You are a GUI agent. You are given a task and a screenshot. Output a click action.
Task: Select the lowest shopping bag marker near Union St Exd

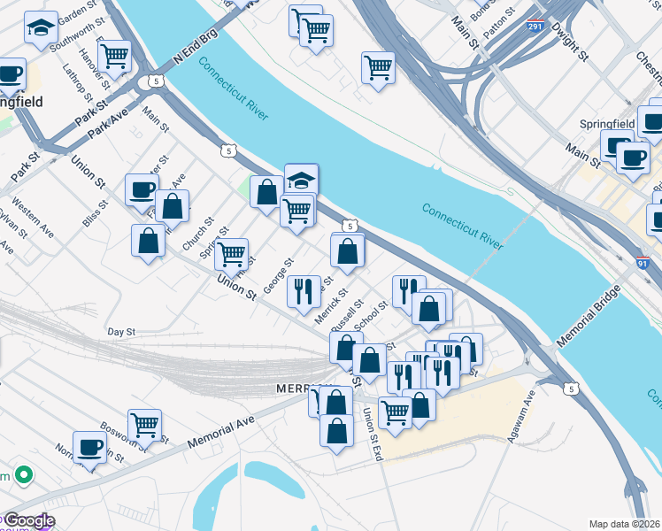click(336, 435)
